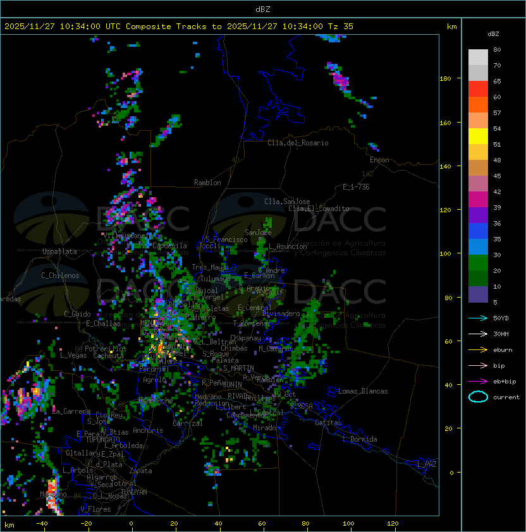Click the 'L_Dormida' map label
Viewport: 526px width, 532px height.
(360, 439)
